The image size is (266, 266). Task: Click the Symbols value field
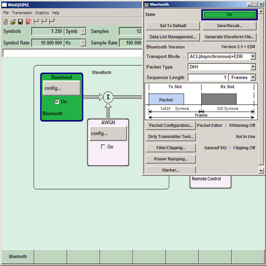tap(47, 31)
